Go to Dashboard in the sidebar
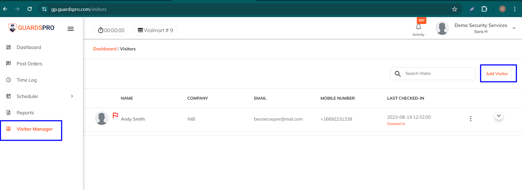Viewport: 522px width, 190px height. 29,47
